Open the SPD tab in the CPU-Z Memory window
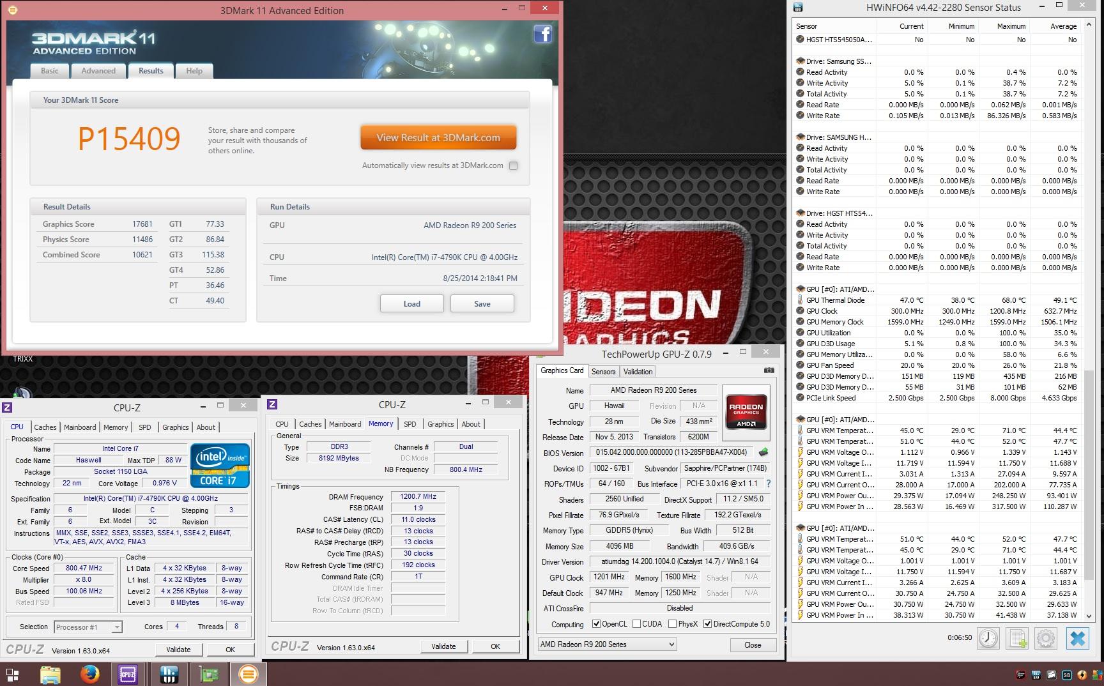1104x686 pixels. pos(410,424)
